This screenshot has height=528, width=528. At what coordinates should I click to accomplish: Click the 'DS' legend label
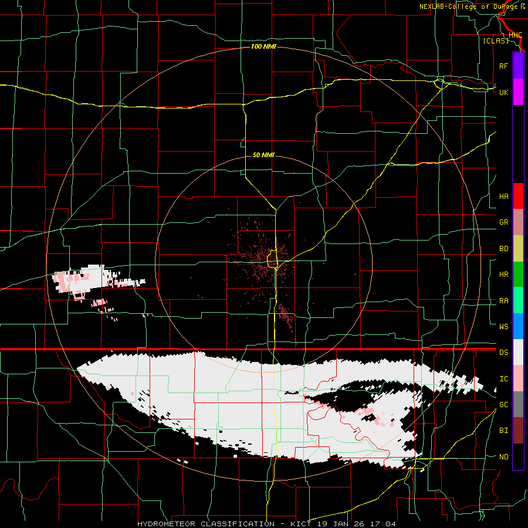[503, 353]
